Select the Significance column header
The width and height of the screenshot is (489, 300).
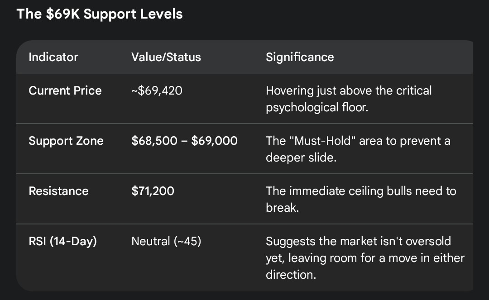click(300, 57)
